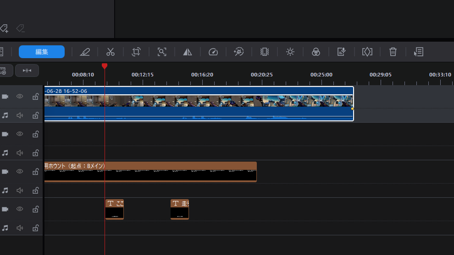Open the color circles correction icon

[x=316, y=52]
